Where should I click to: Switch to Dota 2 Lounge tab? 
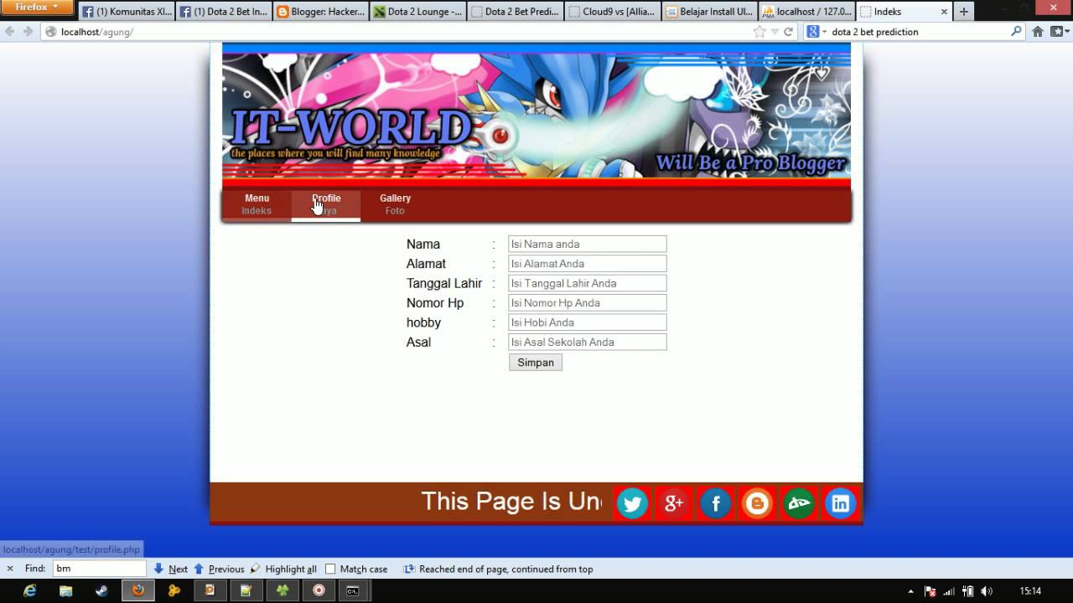(x=418, y=12)
